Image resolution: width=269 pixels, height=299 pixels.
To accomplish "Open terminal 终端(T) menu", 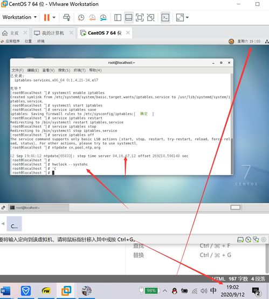I will [x=79, y=70].
